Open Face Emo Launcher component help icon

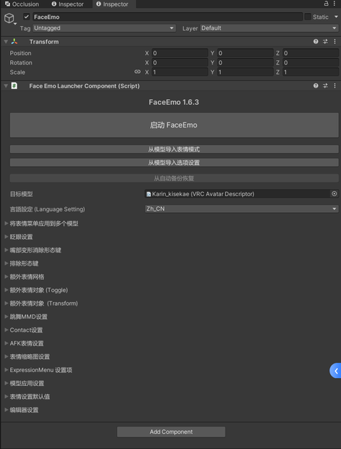pos(316,85)
